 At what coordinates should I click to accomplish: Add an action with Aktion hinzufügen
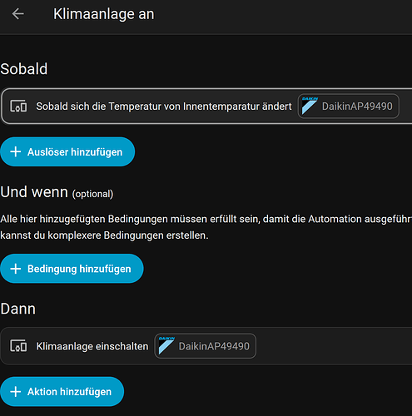click(x=62, y=392)
